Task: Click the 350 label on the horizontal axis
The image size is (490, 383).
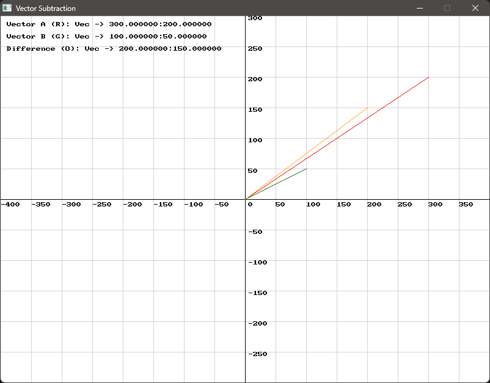Action: [467, 205]
